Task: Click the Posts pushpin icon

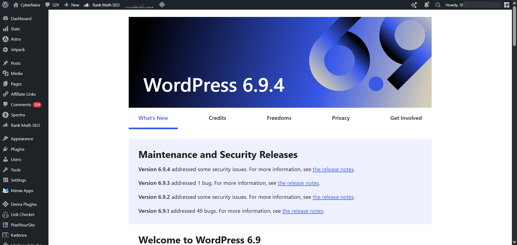Action: 5,63
